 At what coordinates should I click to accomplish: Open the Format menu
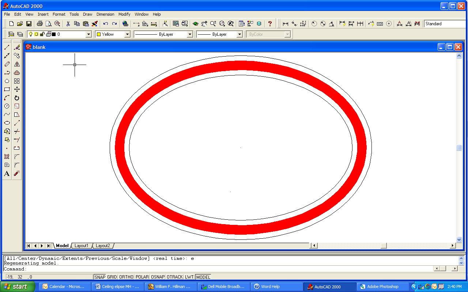click(x=59, y=14)
